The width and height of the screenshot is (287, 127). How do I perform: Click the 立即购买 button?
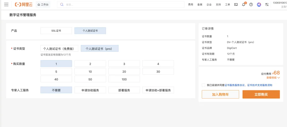tap(261, 94)
